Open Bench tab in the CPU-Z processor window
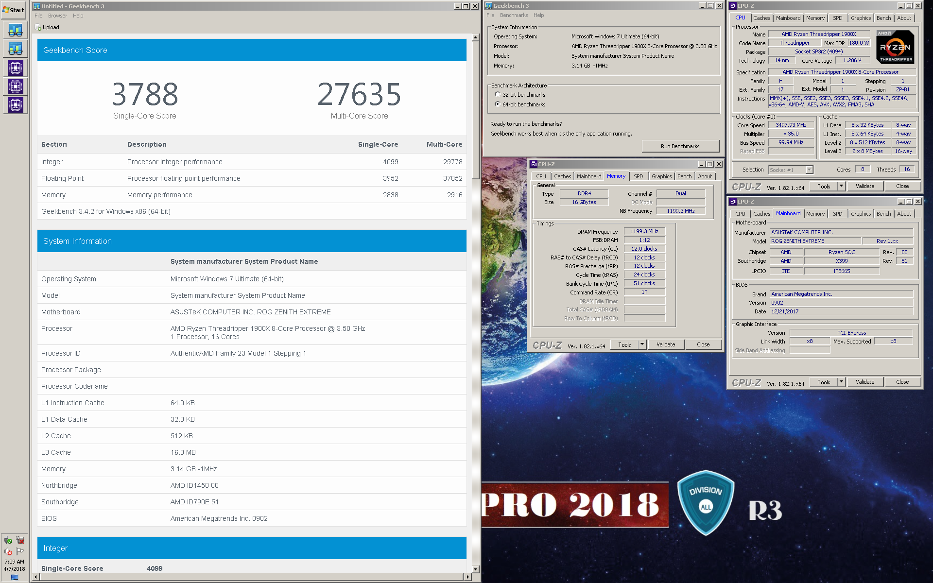 [883, 18]
